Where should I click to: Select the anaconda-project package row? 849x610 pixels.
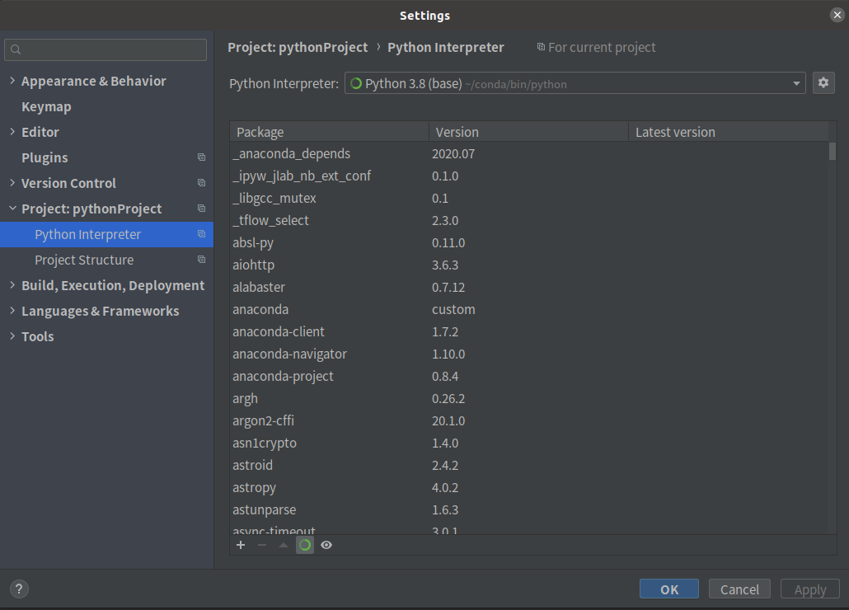coord(529,376)
